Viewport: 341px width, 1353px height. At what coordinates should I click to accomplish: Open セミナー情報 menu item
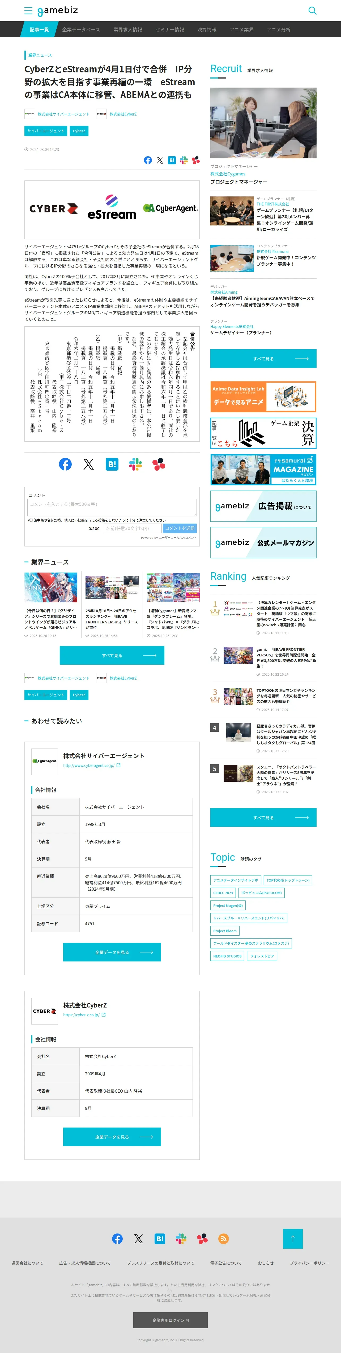[x=170, y=29]
